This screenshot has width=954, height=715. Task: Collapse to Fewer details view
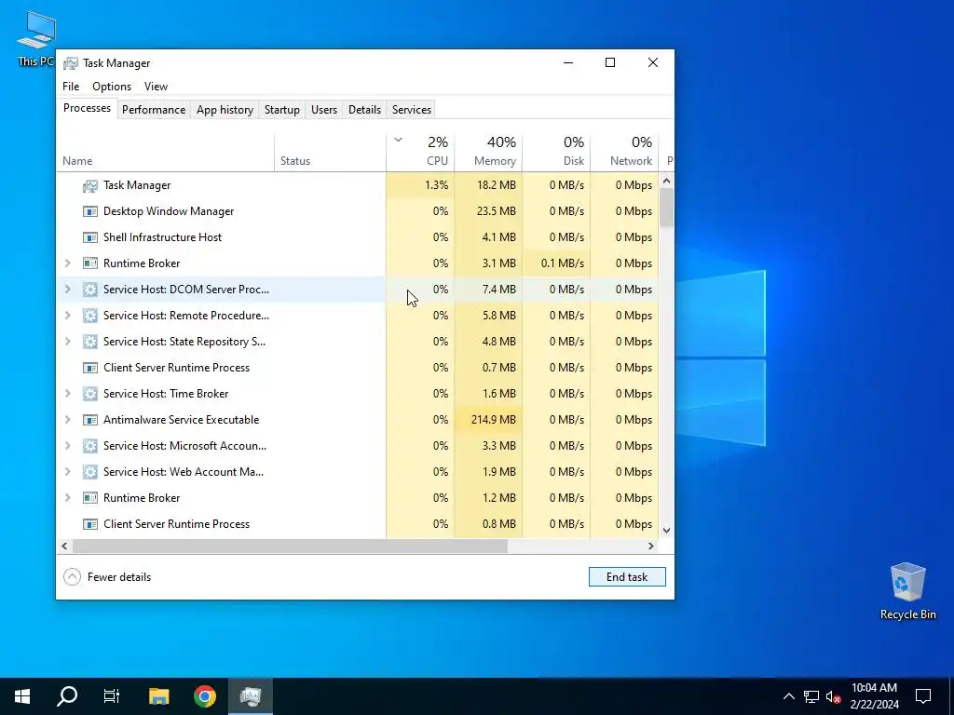[x=108, y=577]
